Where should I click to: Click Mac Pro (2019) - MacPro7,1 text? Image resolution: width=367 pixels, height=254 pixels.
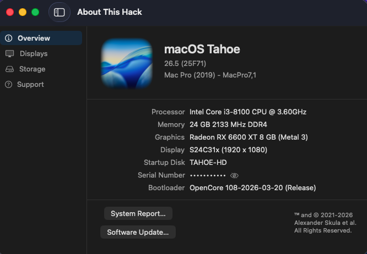pos(210,75)
